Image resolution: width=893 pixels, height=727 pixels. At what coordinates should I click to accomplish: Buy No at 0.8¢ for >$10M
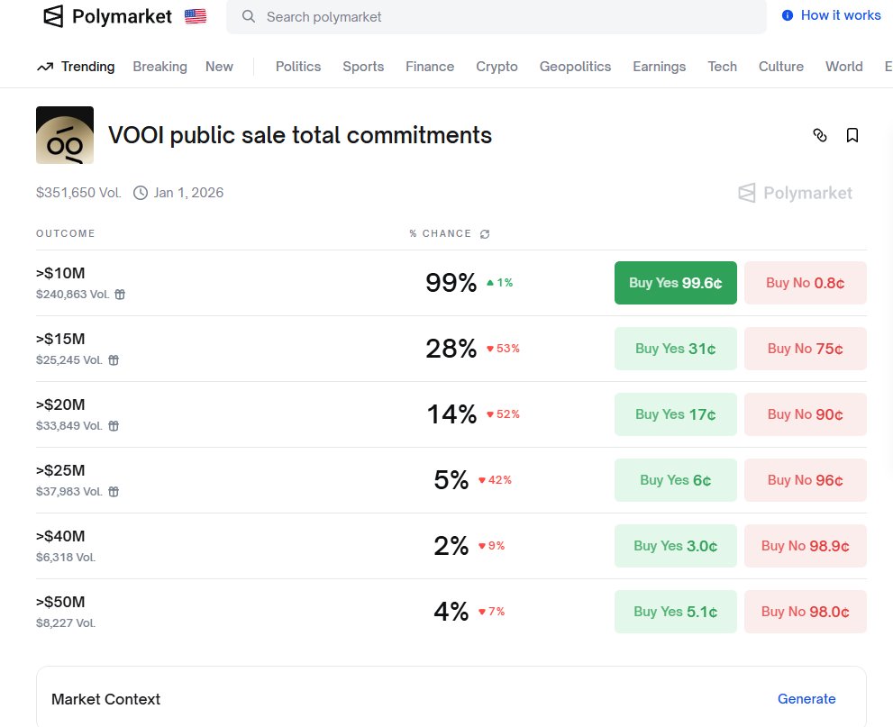pyautogui.click(x=806, y=283)
